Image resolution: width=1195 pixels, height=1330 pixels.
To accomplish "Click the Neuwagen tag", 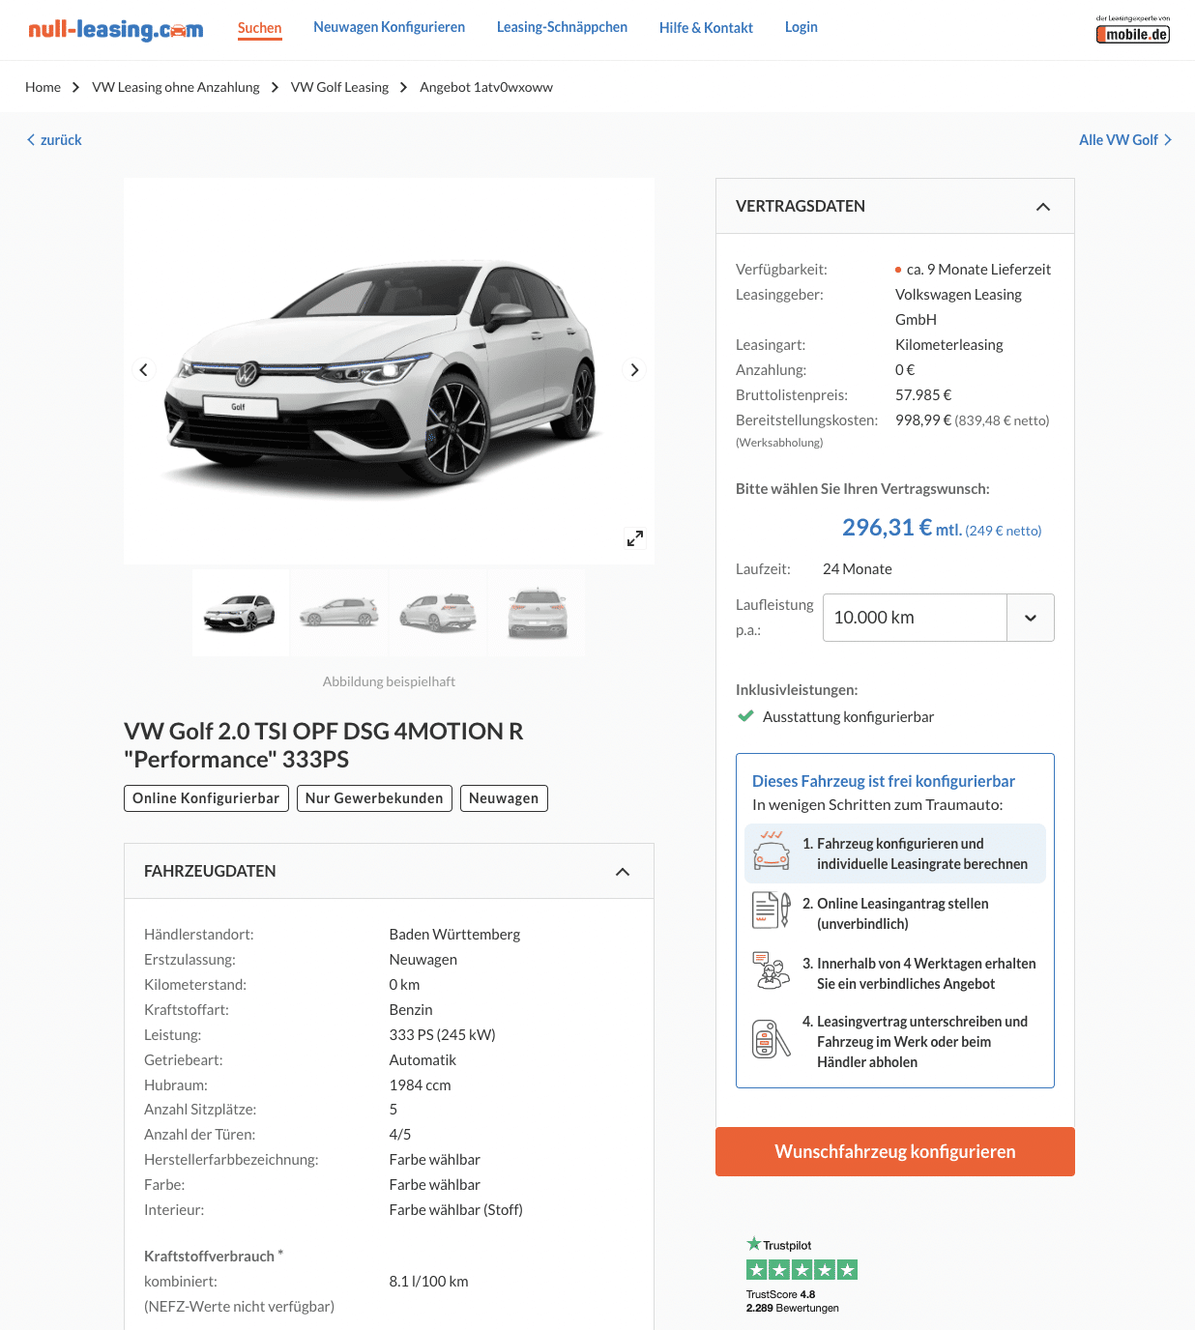I will coord(504,798).
